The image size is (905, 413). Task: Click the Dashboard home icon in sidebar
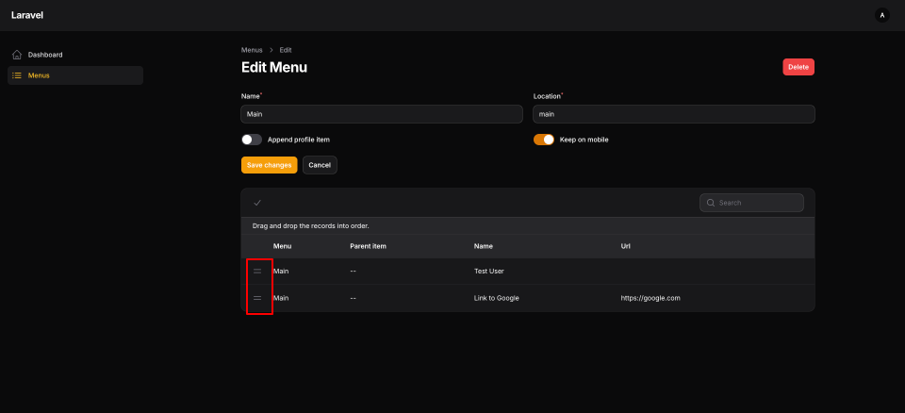17,55
